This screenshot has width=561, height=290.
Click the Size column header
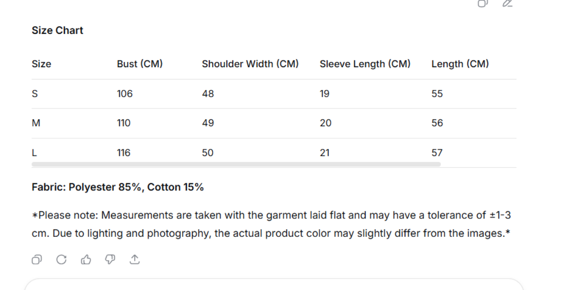(x=42, y=64)
